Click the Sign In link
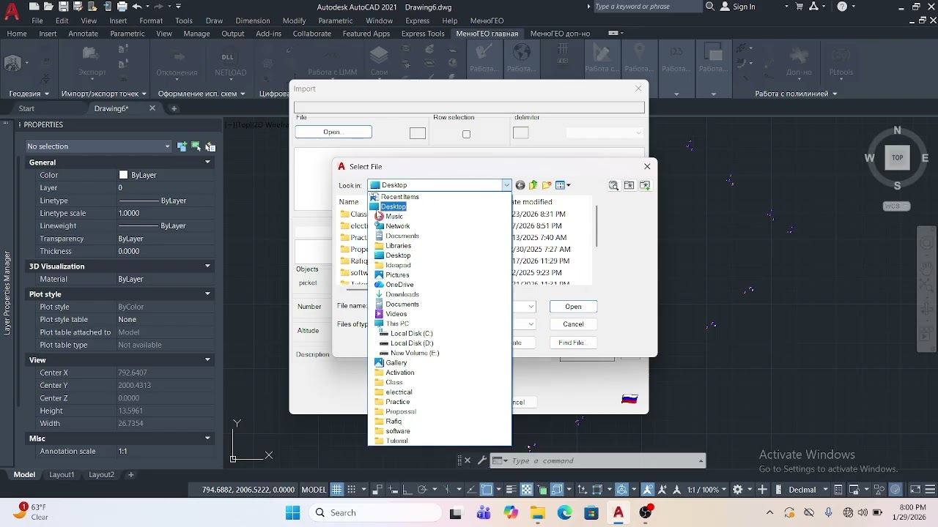The image size is (938, 527). click(x=744, y=7)
